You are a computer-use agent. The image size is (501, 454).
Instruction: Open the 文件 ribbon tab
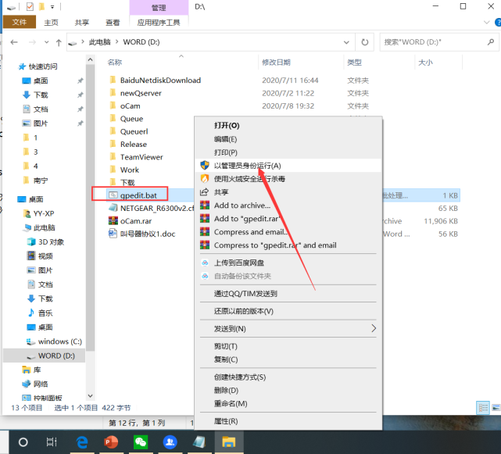click(20, 22)
